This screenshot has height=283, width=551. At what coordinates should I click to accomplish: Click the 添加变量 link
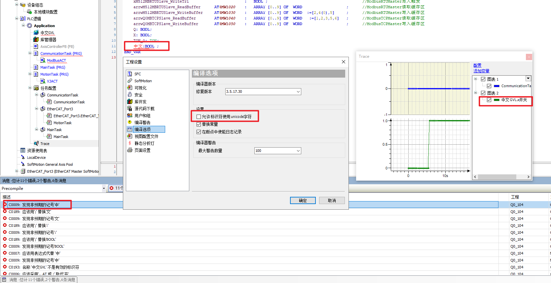(481, 71)
